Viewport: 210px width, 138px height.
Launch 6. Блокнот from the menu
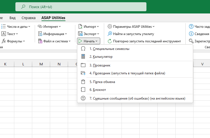pyautogui.click(x=135, y=90)
